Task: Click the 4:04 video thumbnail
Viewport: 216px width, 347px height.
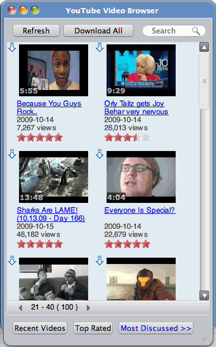Action: click(x=141, y=177)
